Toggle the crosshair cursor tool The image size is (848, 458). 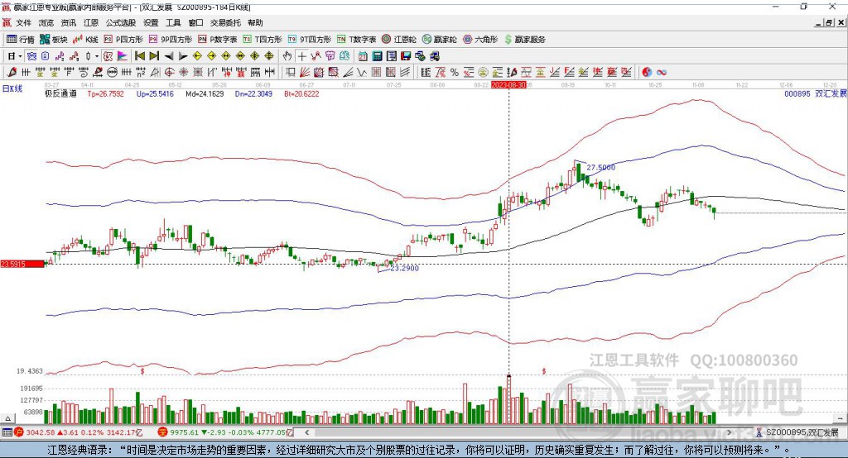point(301,56)
